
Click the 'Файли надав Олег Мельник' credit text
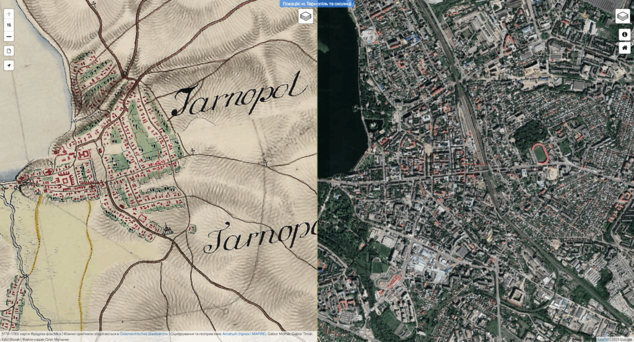(x=46, y=340)
